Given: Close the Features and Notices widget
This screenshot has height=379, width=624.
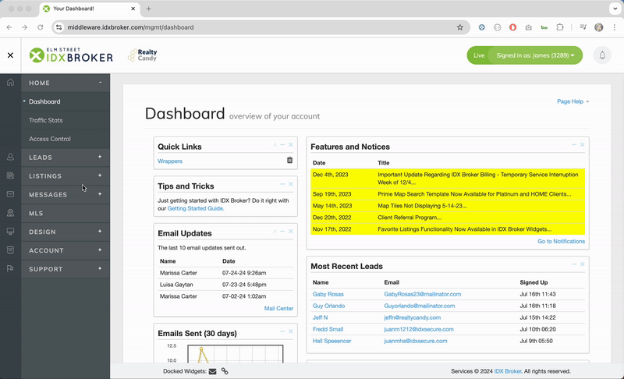Looking at the screenshot, I should [x=582, y=145].
